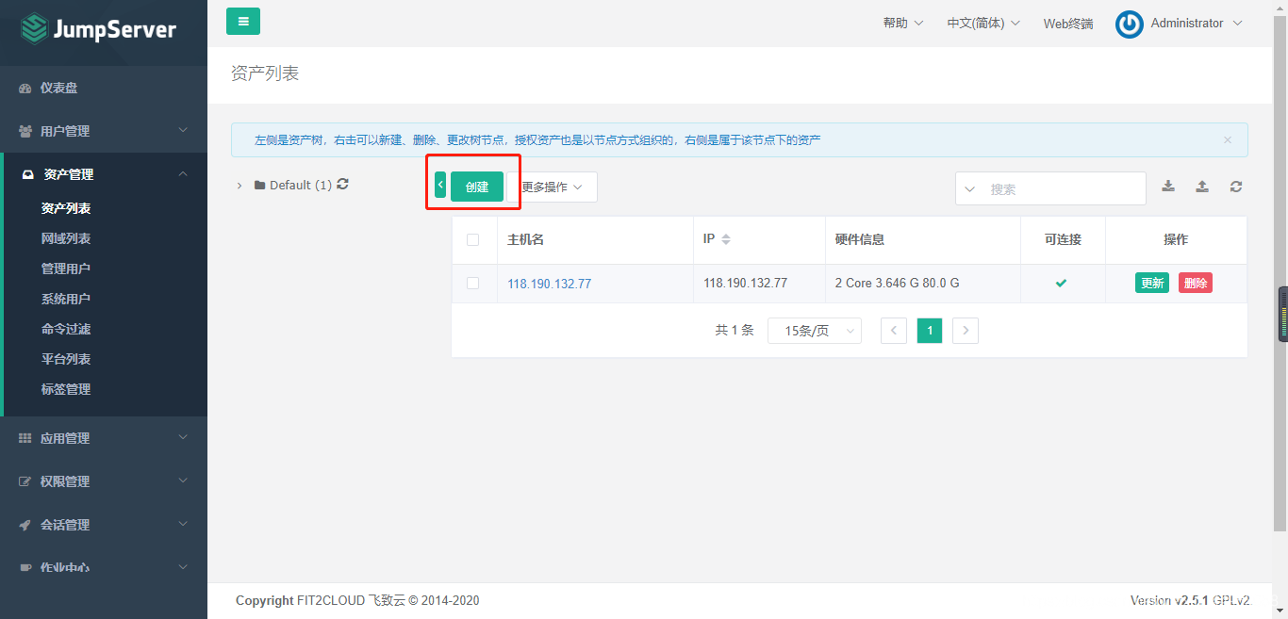Open the 更多操作 dropdown
Screen dimensions: 1288x619
[x=553, y=187]
